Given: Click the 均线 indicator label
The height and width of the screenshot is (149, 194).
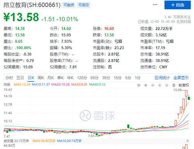Looking at the screenshot, I should pyautogui.click(x=7, y=85).
